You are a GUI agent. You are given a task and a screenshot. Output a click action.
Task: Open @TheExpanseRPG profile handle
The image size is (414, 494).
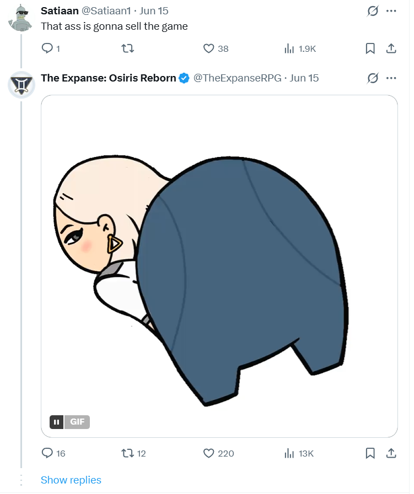tap(237, 78)
